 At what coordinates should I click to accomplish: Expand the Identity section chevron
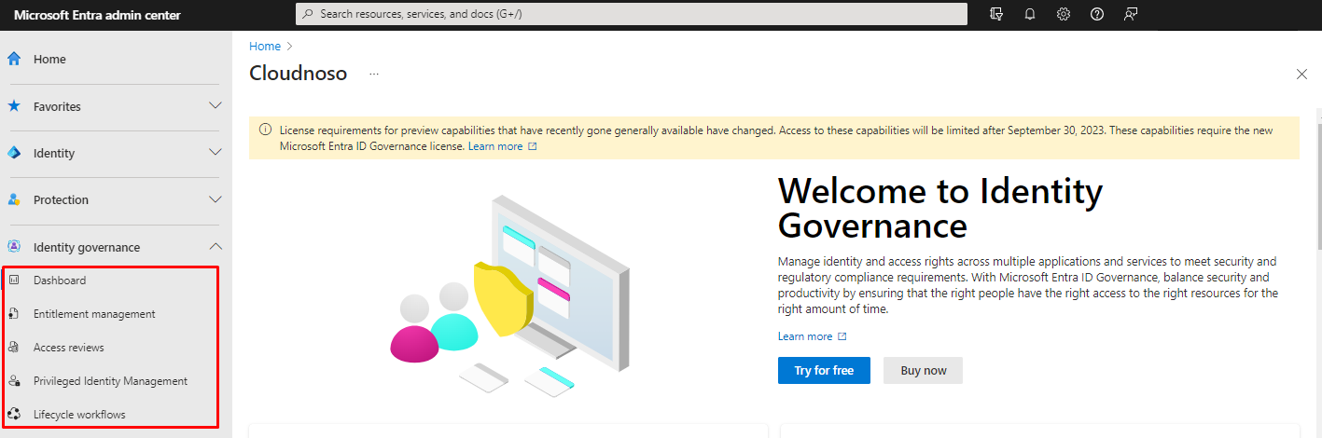(216, 153)
